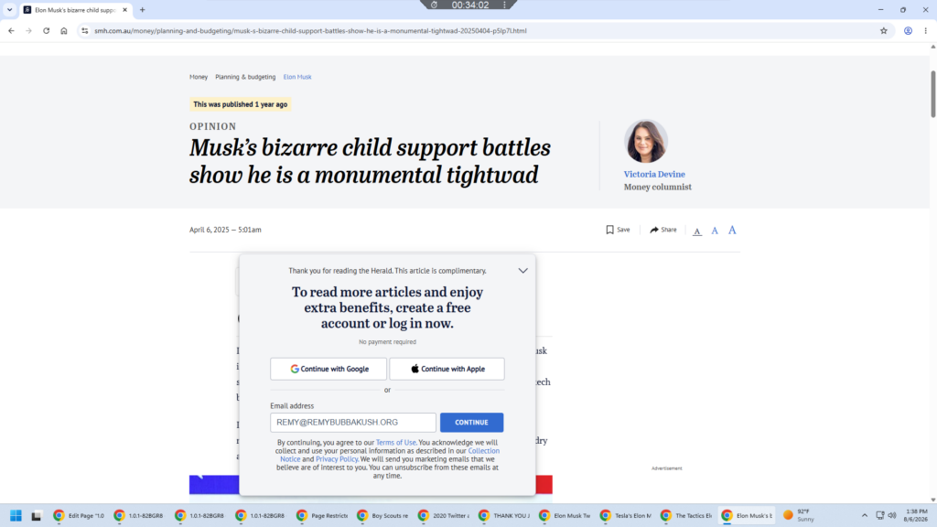Open the Chrome profile icon

tap(908, 30)
